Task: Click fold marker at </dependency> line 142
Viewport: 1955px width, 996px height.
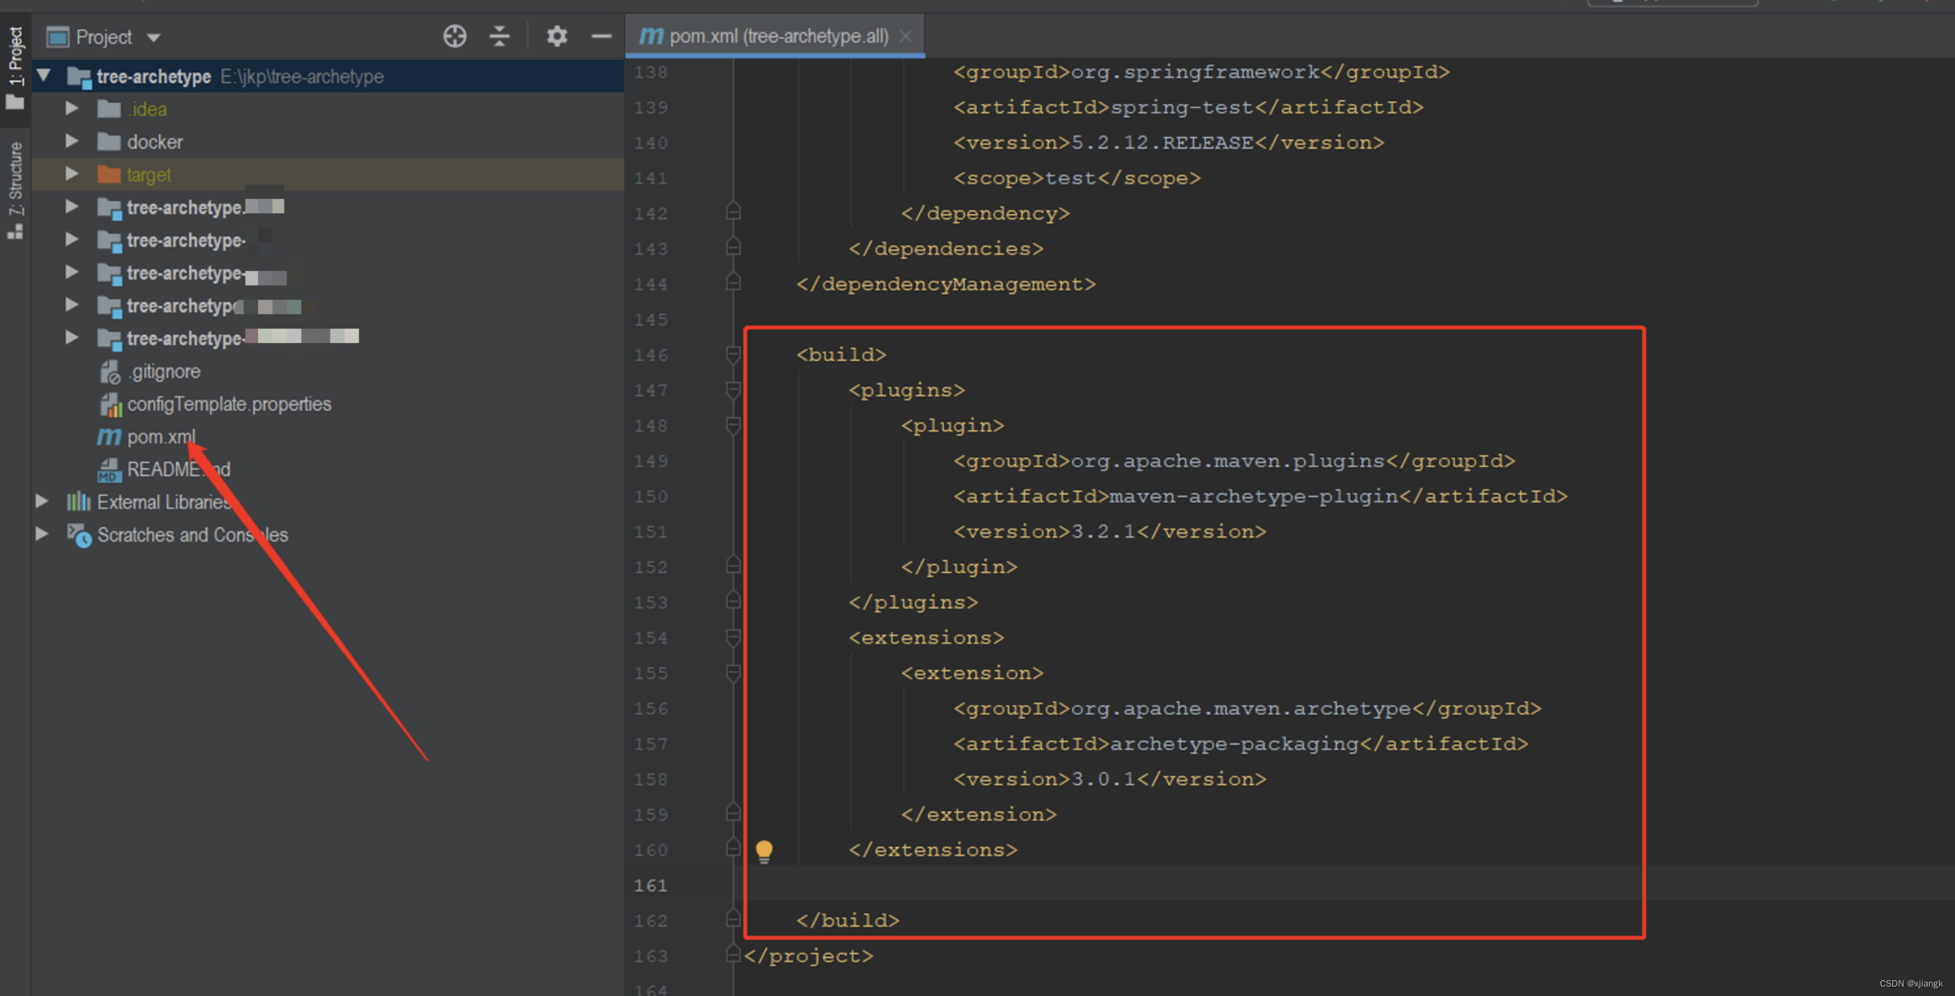Action: (733, 211)
